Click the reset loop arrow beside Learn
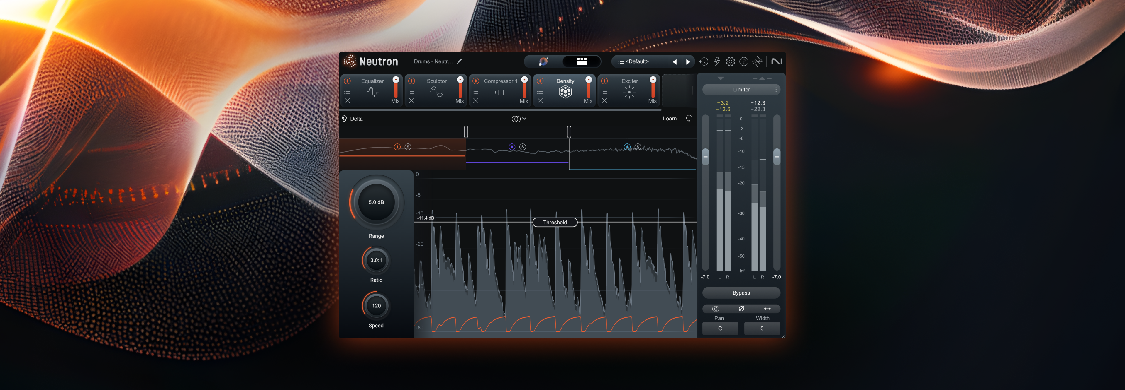The height and width of the screenshot is (390, 1125). pos(689,119)
